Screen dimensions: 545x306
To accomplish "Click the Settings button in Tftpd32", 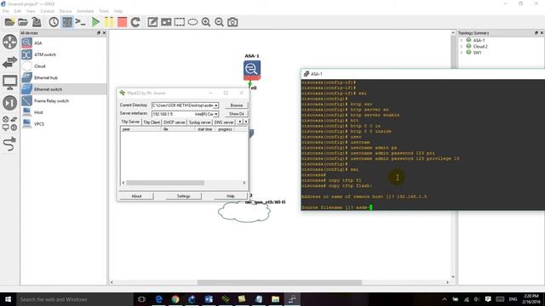I will [184, 196].
